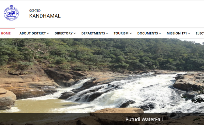This screenshot has width=204, height=125.
Task: Click the waterfall cascade in the banner photo
Action: point(130,91)
